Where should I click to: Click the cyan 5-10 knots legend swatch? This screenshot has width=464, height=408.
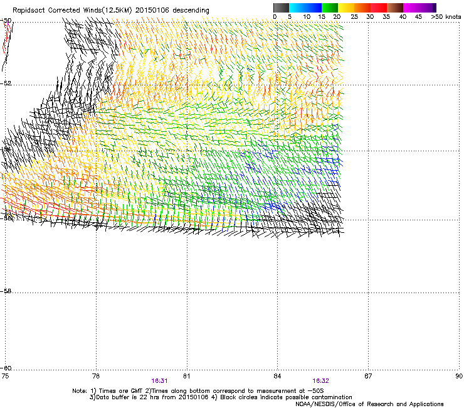pos(297,8)
